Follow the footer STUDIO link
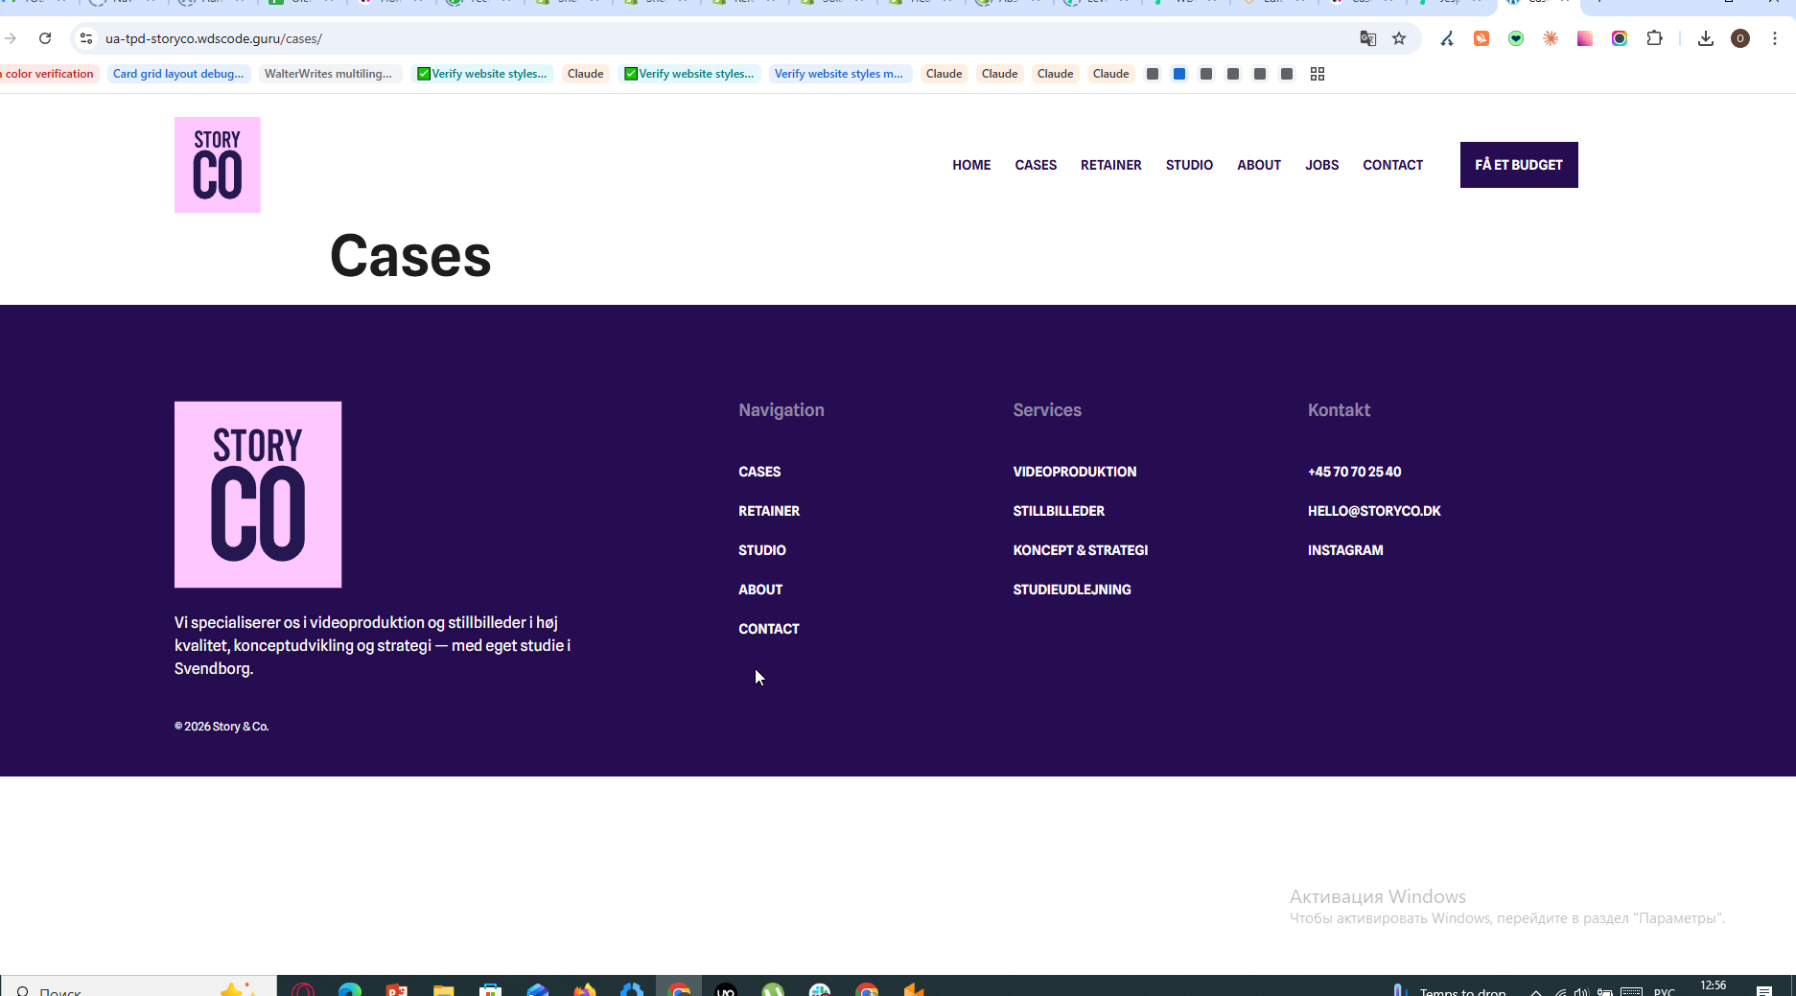Image resolution: width=1796 pixels, height=996 pixels. point(762,550)
